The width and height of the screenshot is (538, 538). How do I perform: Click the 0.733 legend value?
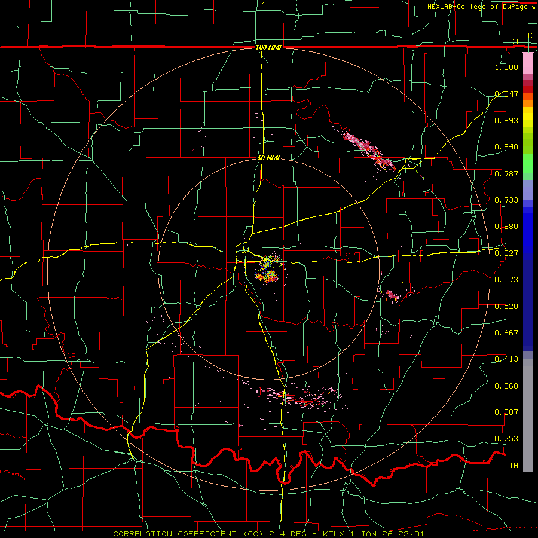click(506, 200)
